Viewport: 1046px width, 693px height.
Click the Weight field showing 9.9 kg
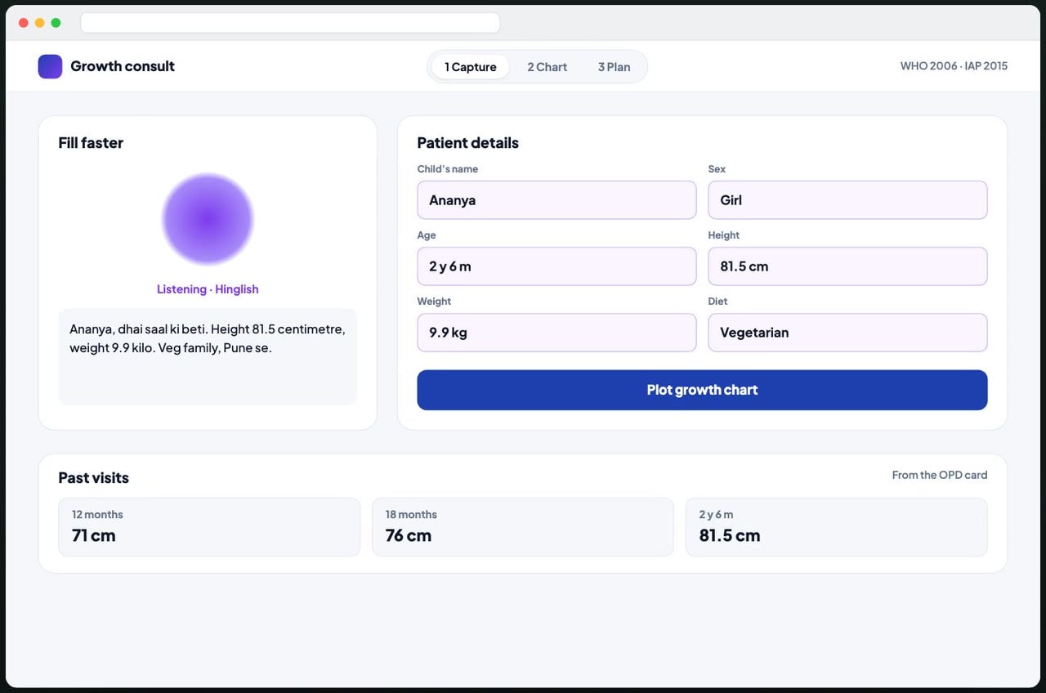(x=557, y=333)
